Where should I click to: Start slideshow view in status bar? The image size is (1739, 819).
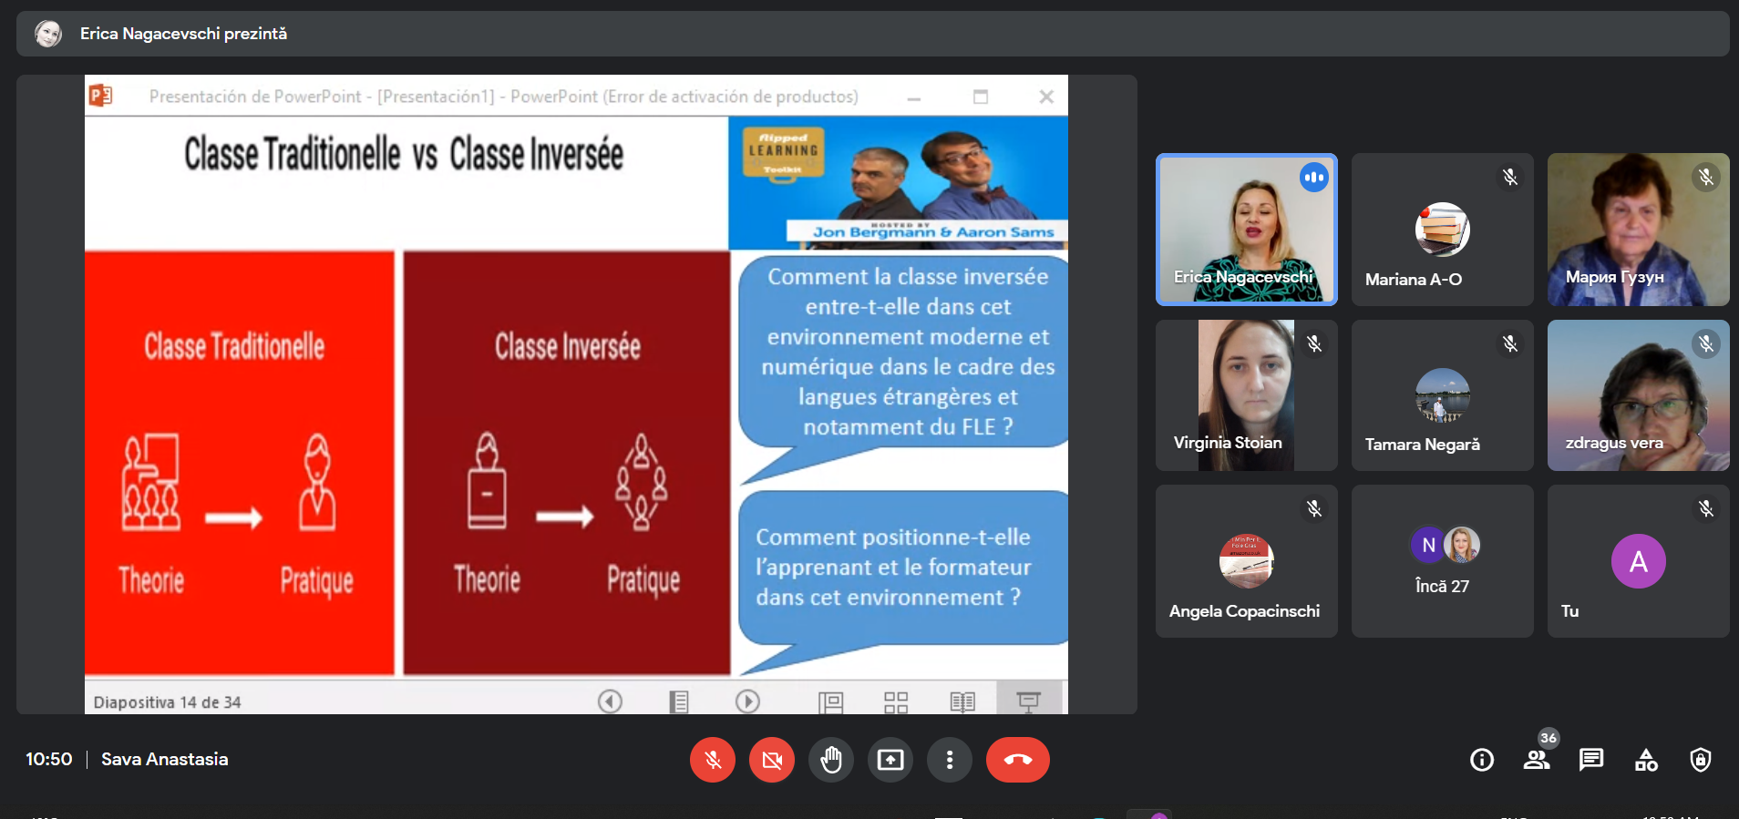(1029, 701)
